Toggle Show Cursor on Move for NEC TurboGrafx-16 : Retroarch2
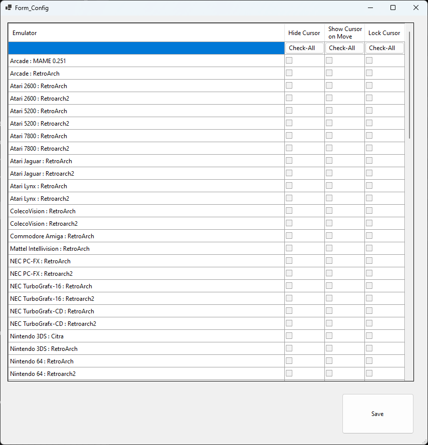Viewport: 428px width, 445px height. click(x=329, y=298)
